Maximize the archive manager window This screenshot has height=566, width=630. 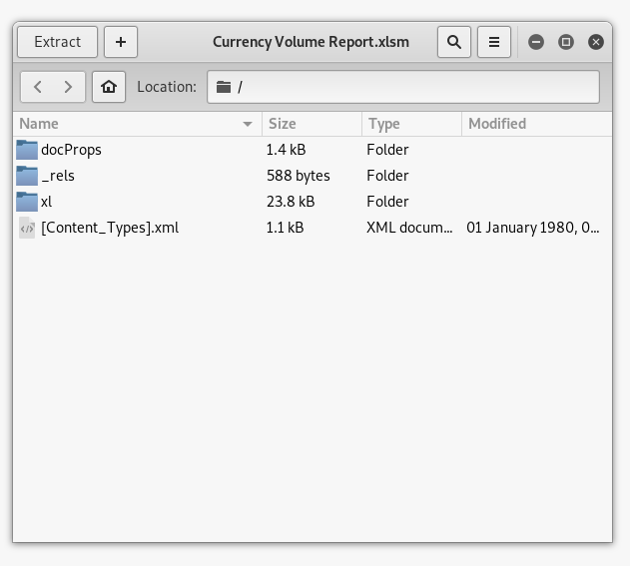coord(566,42)
